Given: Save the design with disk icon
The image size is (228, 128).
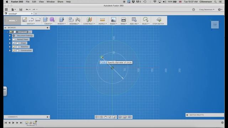Looking at the screenshot, I should pos(21,10).
